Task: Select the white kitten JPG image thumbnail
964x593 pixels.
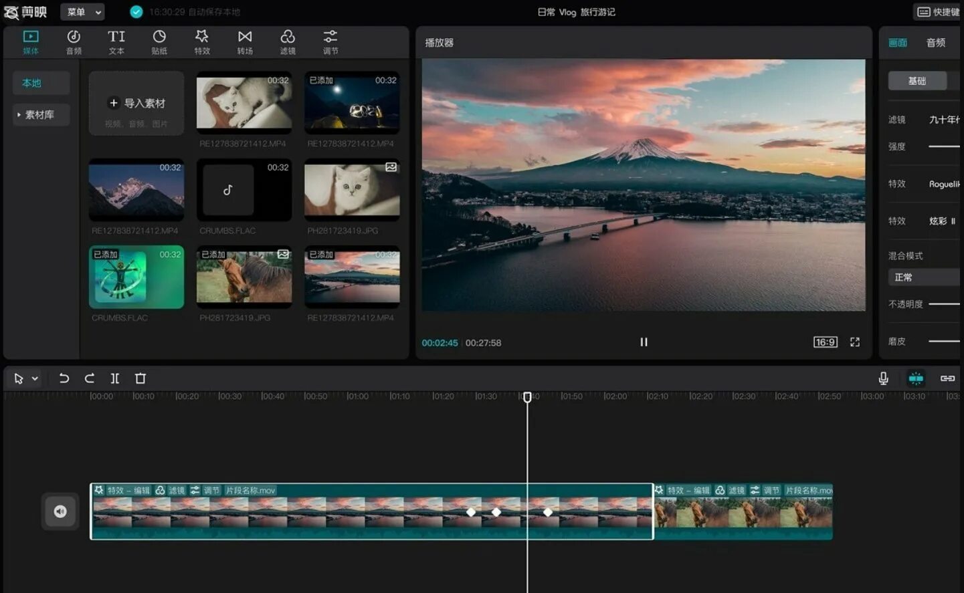Action: [352, 190]
